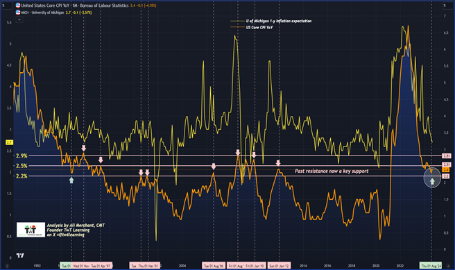
Task: Collapse the chart legend with the chevron button
Action: click(x=19, y=19)
